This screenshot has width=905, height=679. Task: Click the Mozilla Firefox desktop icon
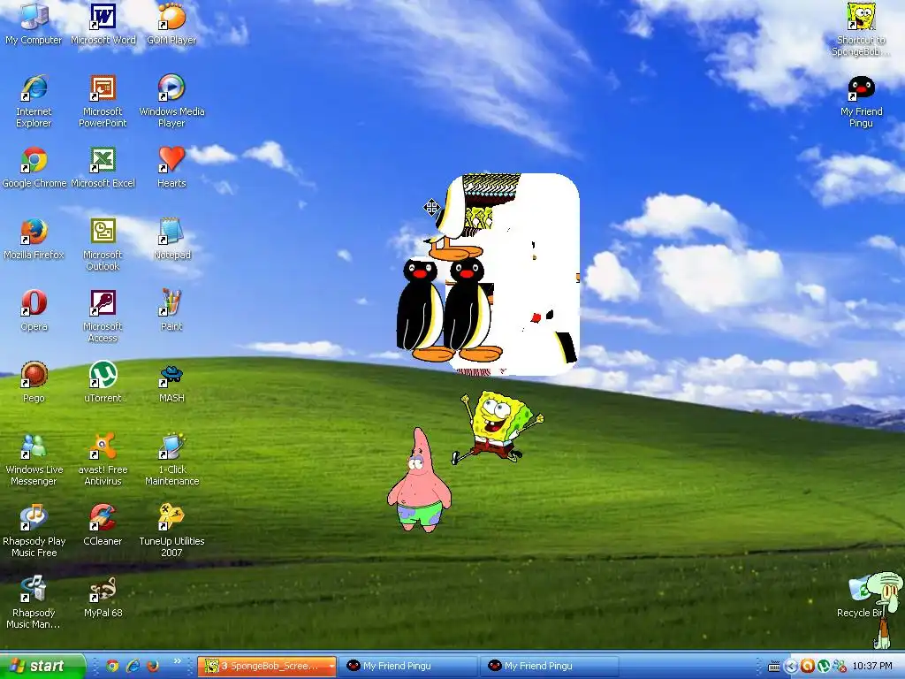tap(34, 239)
